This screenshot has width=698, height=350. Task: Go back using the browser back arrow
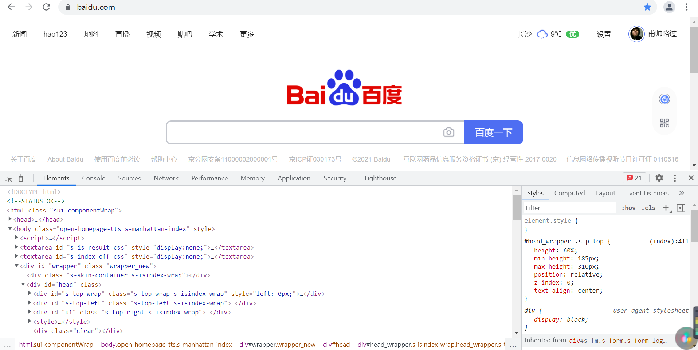click(11, 7)
